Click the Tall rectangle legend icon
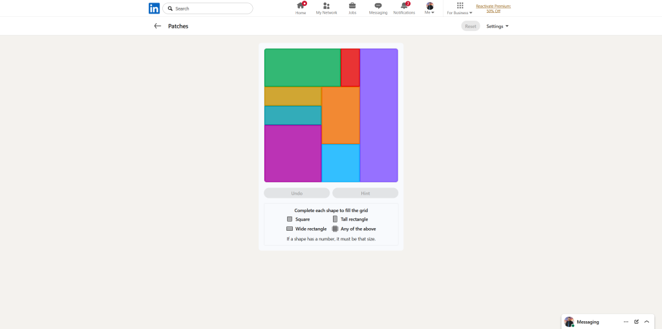 click(x=336, y=219)
